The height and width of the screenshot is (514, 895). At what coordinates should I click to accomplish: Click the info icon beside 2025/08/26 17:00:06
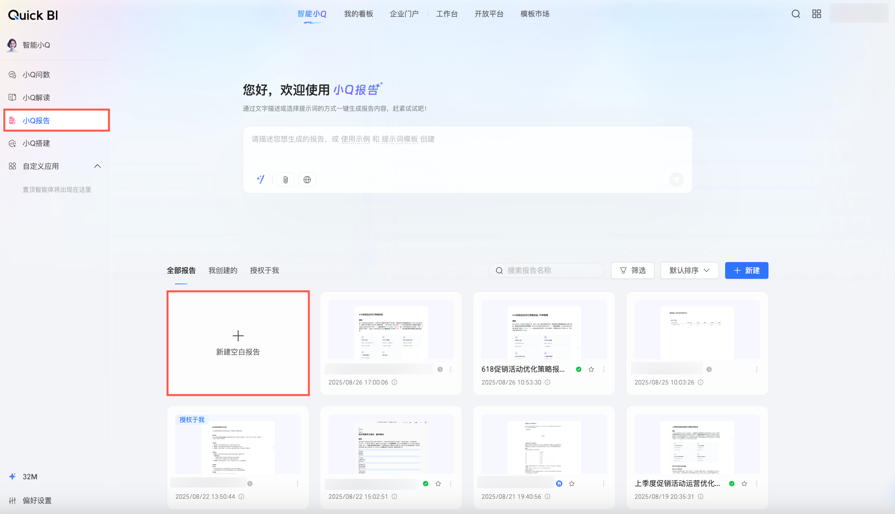[394, 382]
